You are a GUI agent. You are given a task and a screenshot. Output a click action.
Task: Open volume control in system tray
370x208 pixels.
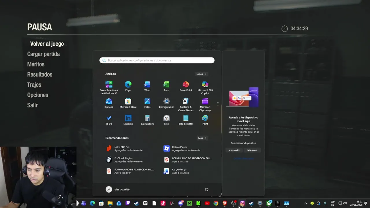pos(345,203)
